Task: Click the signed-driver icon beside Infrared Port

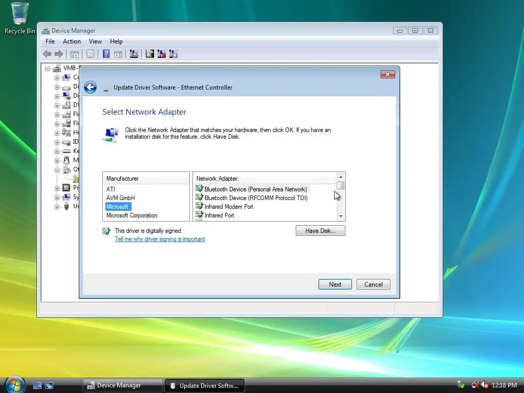Action: 200,215
